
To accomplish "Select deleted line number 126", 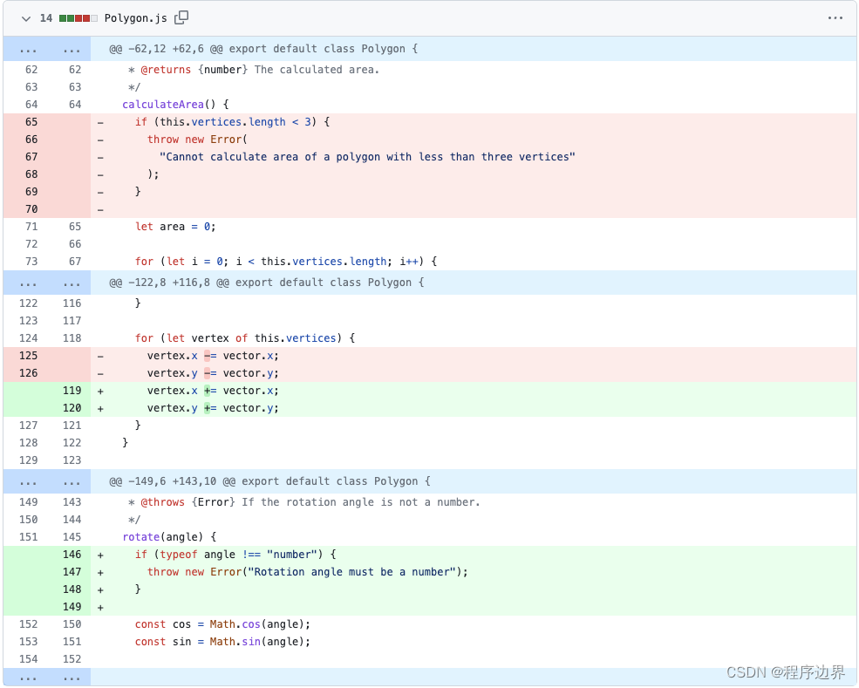I will point(28,373).
